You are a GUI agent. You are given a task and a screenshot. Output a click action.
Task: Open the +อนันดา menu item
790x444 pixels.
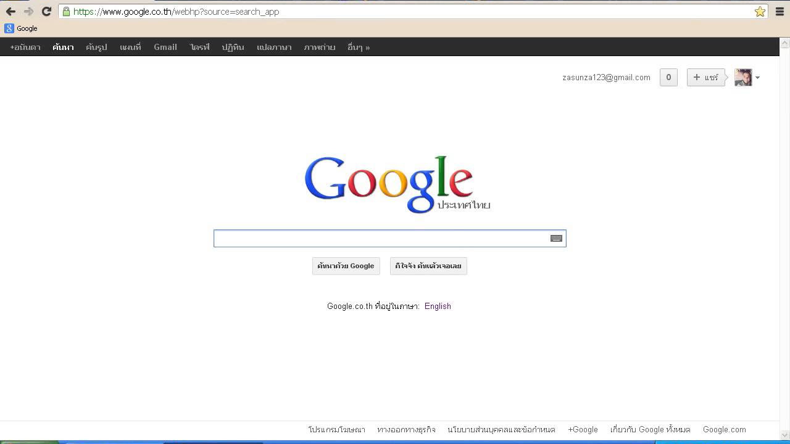tap(25, 47)
